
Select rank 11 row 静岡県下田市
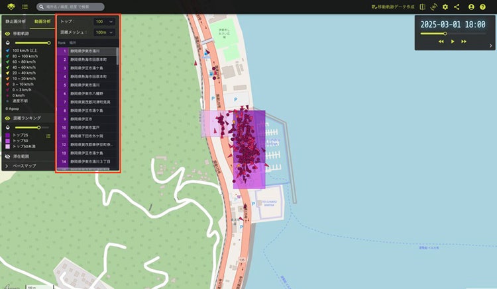pos(87,136)
